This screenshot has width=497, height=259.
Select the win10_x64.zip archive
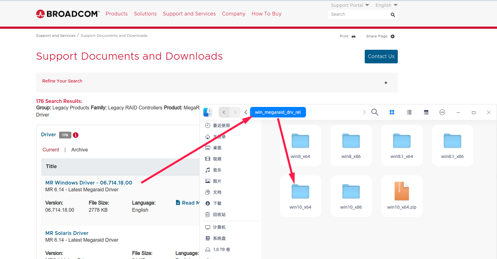click(x=402, y=196)
